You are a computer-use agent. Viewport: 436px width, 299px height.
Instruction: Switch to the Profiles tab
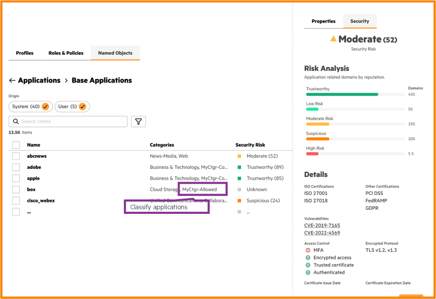click(25, 53)
